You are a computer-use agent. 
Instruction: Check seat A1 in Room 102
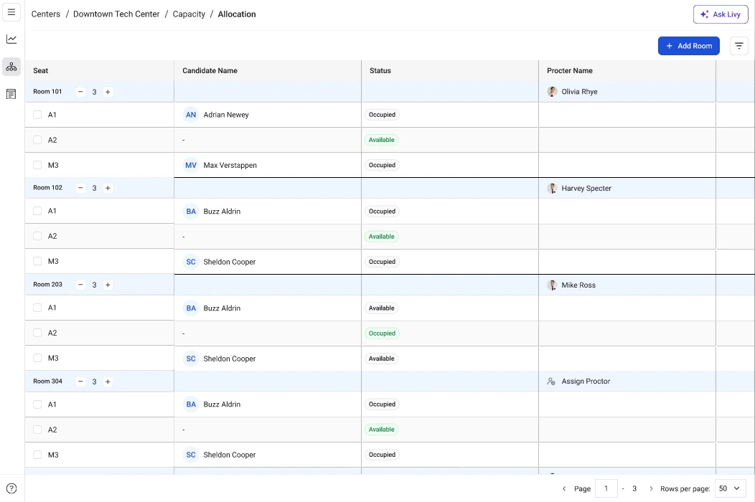pos(37,211)
